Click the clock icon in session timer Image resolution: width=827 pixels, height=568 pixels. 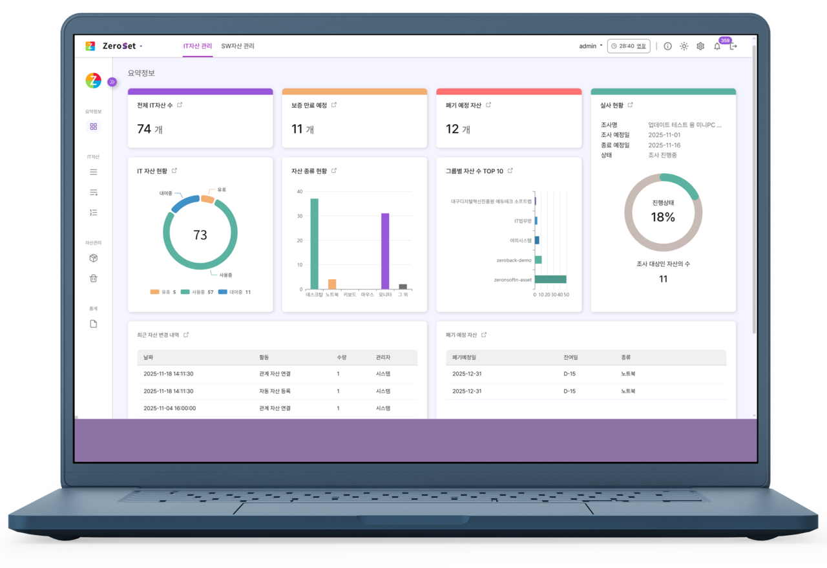[614, 47]
